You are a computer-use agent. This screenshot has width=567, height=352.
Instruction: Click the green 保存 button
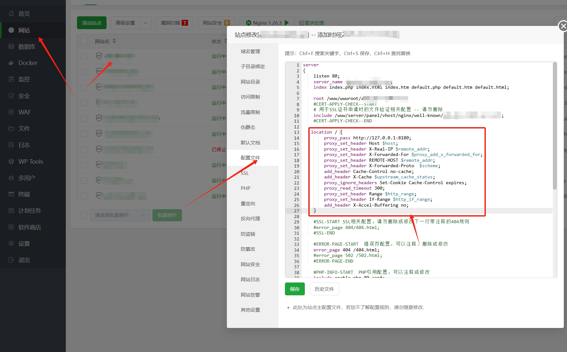(x=295, y=289)
